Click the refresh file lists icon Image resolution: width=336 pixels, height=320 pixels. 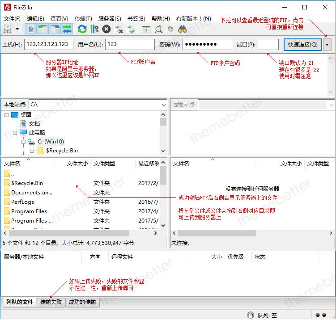tap(82, 29)
